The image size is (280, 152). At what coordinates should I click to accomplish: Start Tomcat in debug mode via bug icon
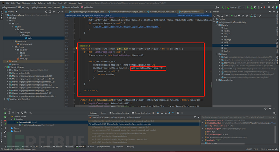coord(252,7)
